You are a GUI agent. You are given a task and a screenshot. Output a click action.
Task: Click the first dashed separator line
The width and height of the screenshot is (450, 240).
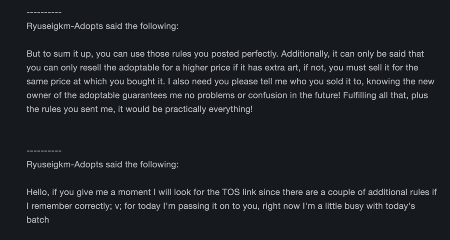(x=44, y=13)
